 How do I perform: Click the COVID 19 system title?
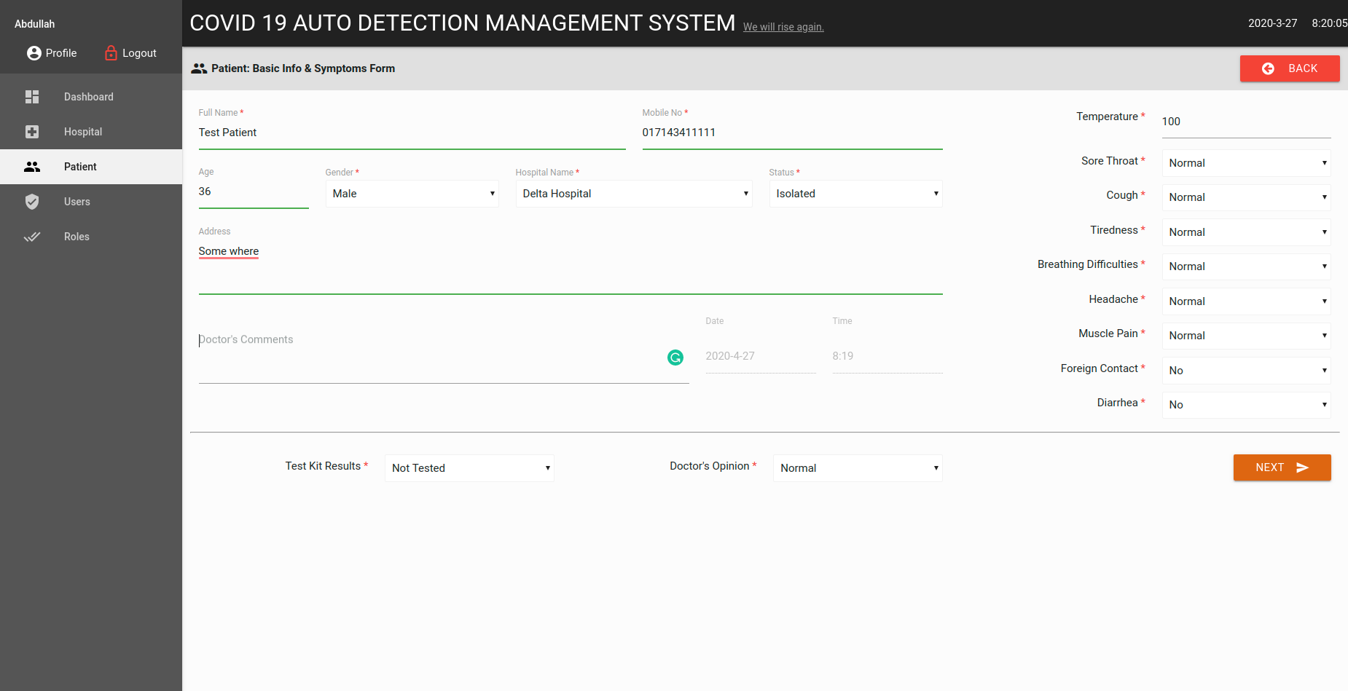463,23
